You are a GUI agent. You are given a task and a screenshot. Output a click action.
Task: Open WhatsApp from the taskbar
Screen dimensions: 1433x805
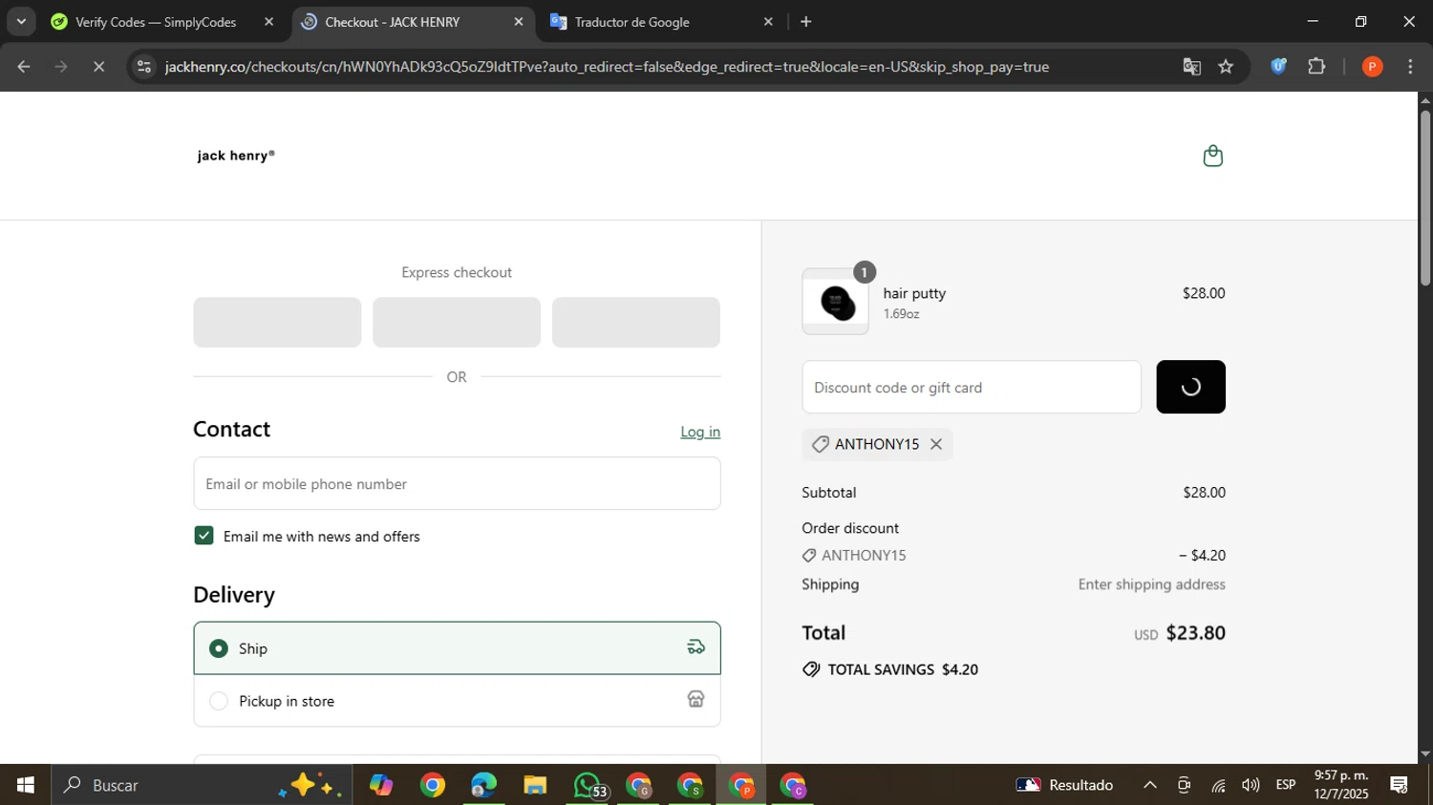coord(588,785)
